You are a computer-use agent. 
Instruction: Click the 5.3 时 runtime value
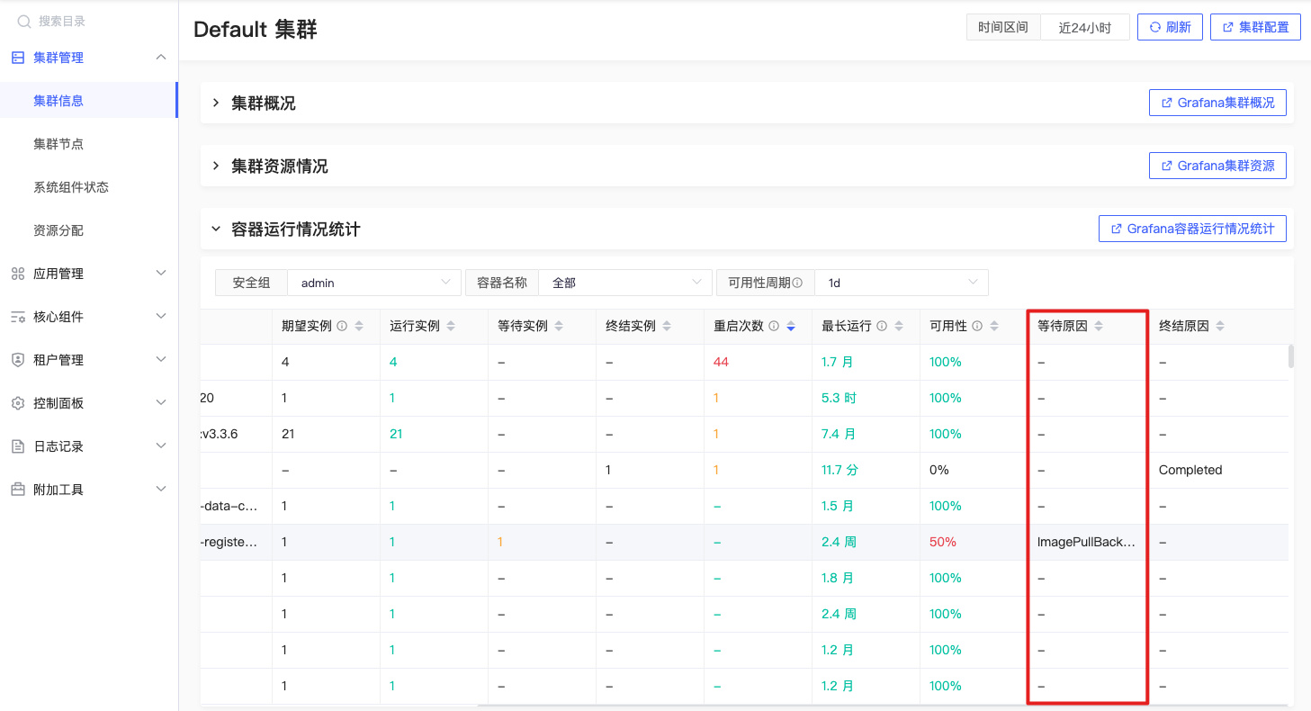(x=839, y=398)
